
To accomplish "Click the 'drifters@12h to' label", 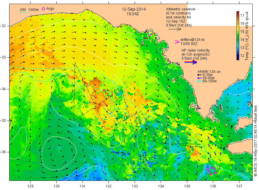I will (x=193, y=40).
